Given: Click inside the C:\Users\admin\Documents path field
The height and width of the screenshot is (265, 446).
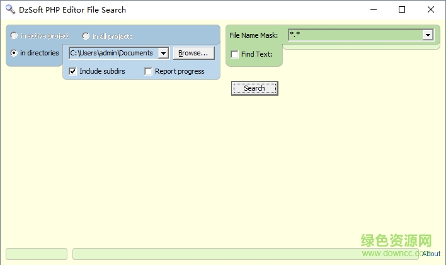Looking at the screenshot, I should click(x=113, y=54).
